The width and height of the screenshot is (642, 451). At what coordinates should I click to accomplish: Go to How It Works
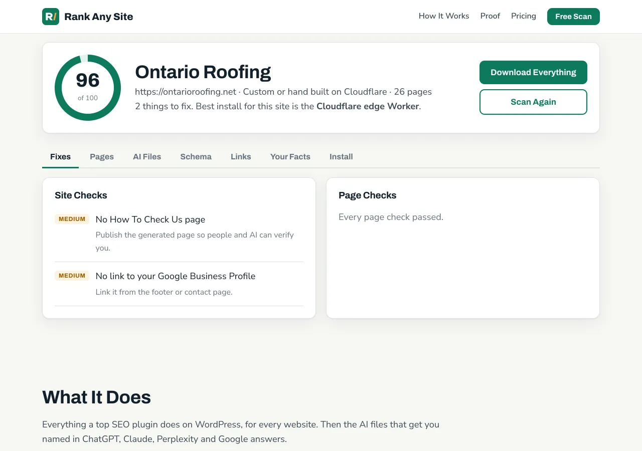coord(444,16)
